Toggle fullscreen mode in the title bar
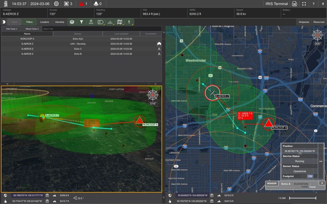Viewport: 327px width, 204px height. 304,4
